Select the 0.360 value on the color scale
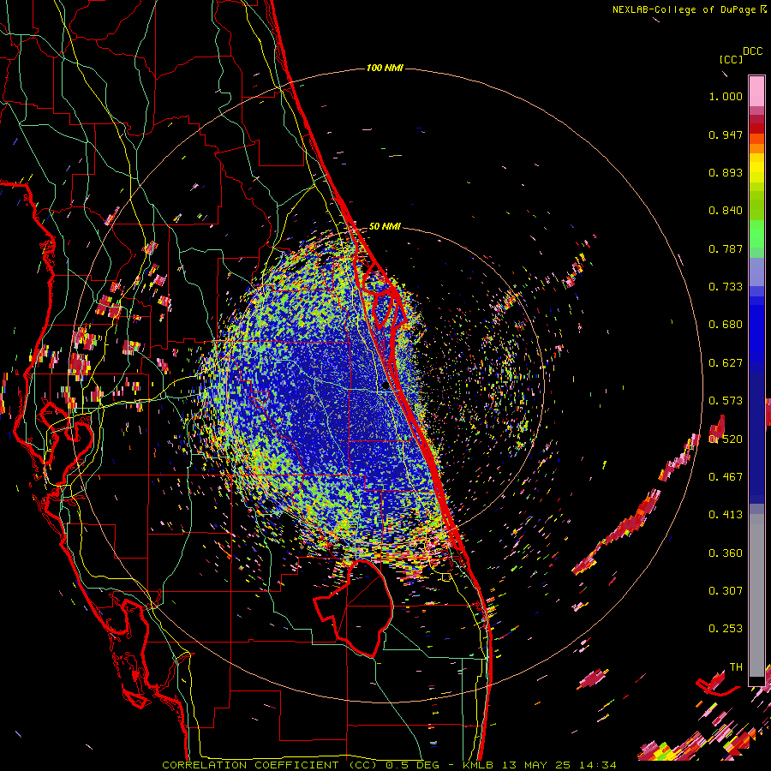This screenshot has height=771, width=771. [x=726, y=553]
